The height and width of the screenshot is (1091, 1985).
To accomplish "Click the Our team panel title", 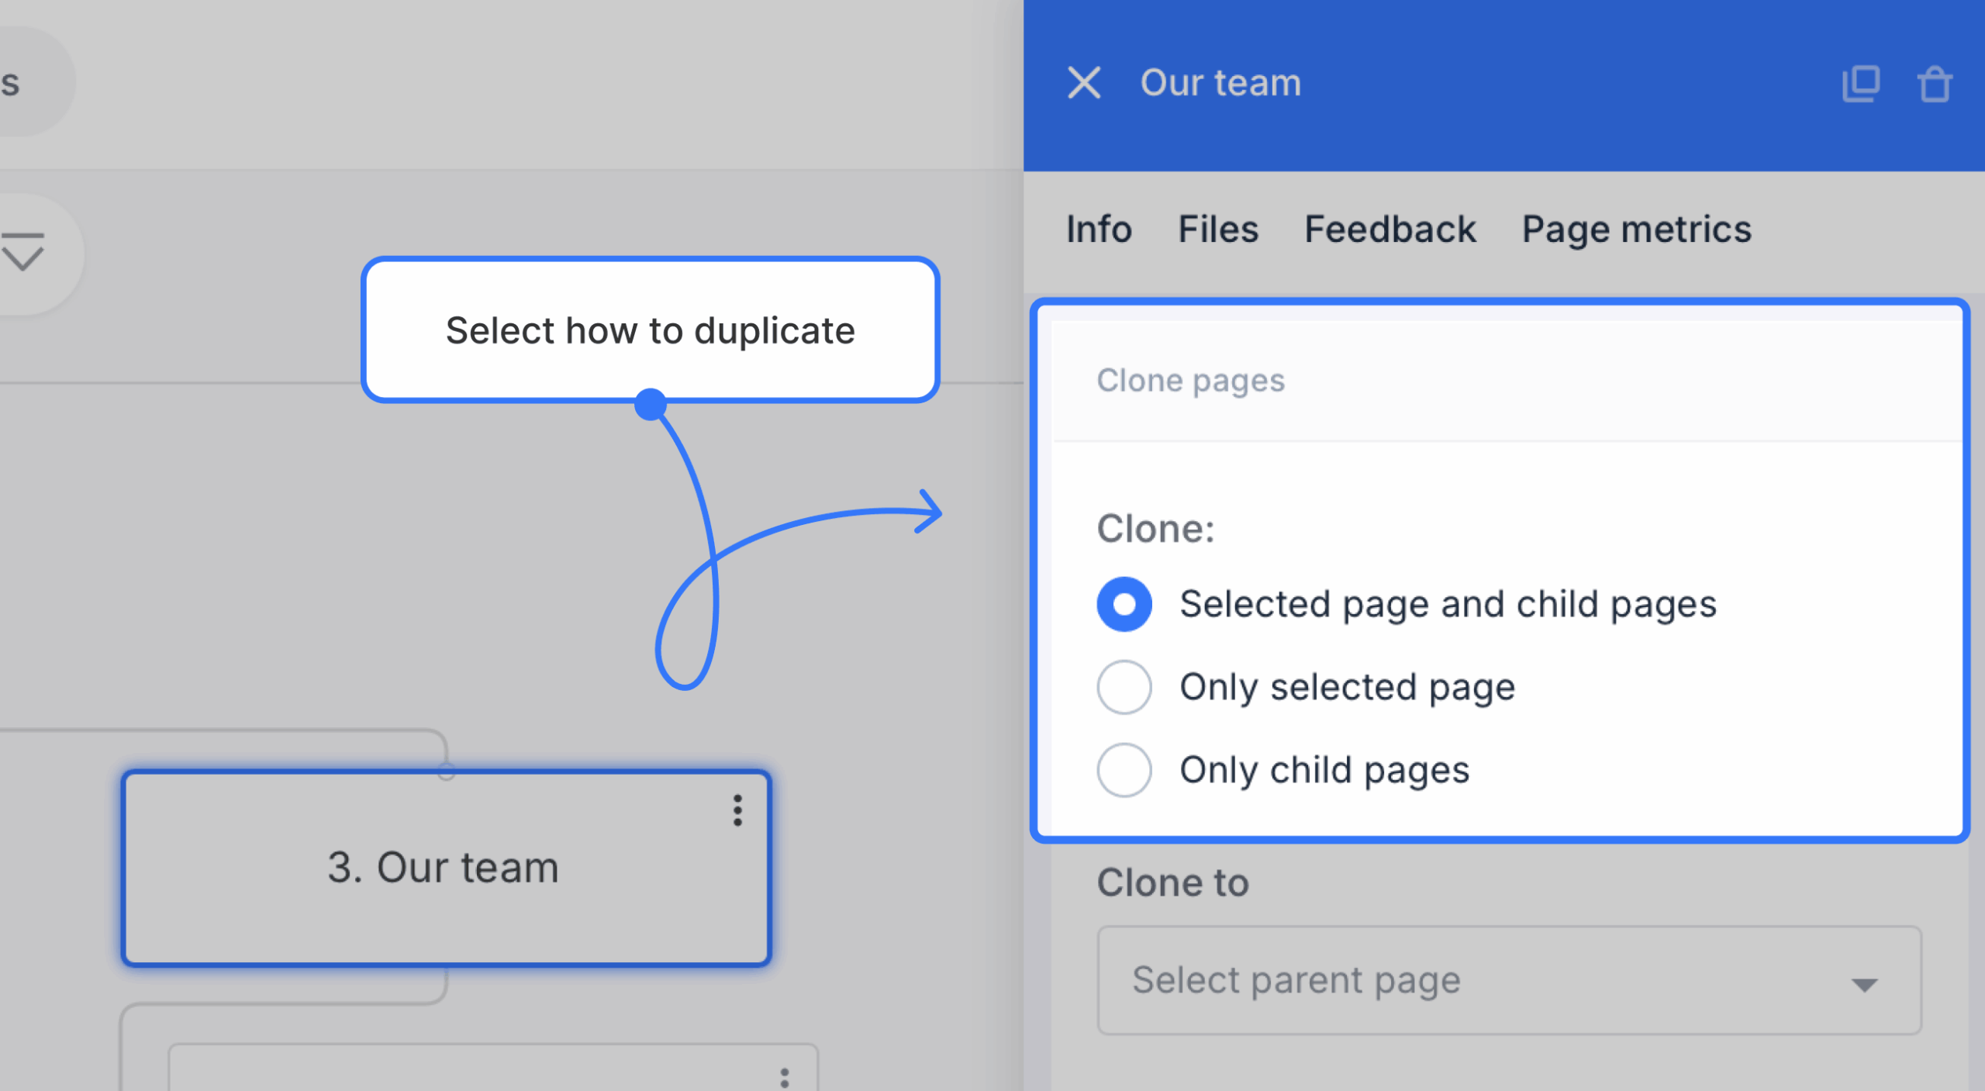I will [1220, 82].
